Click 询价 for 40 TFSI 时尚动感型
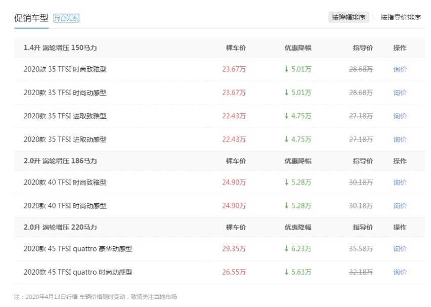The image size is (431, 307). coord(400,206)
